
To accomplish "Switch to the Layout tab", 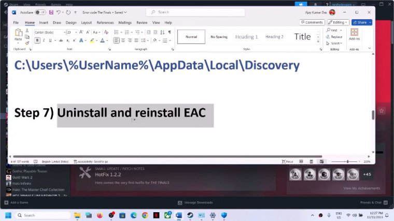I will pos(86,23).
